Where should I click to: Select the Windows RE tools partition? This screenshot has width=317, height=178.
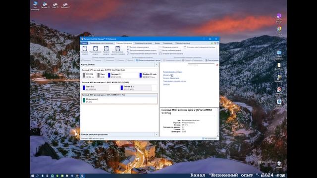(x=148, y=76)
